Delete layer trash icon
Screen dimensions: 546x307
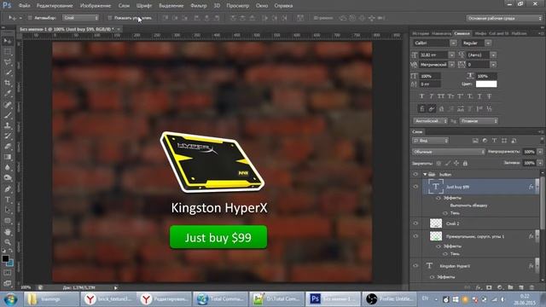pos(531,287)
